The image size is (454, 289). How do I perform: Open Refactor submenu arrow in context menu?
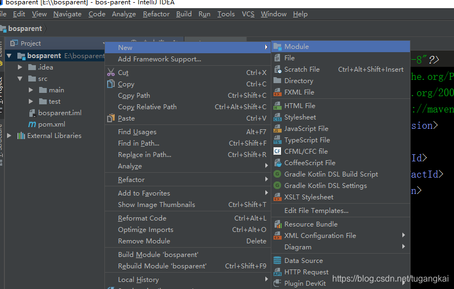click(266, 179)
